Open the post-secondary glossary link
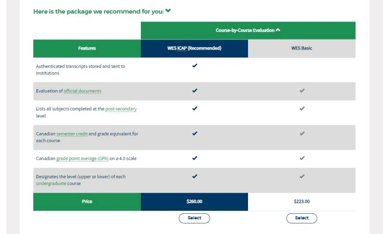Viewport: 386px width, 234px height. coord(121,109)
